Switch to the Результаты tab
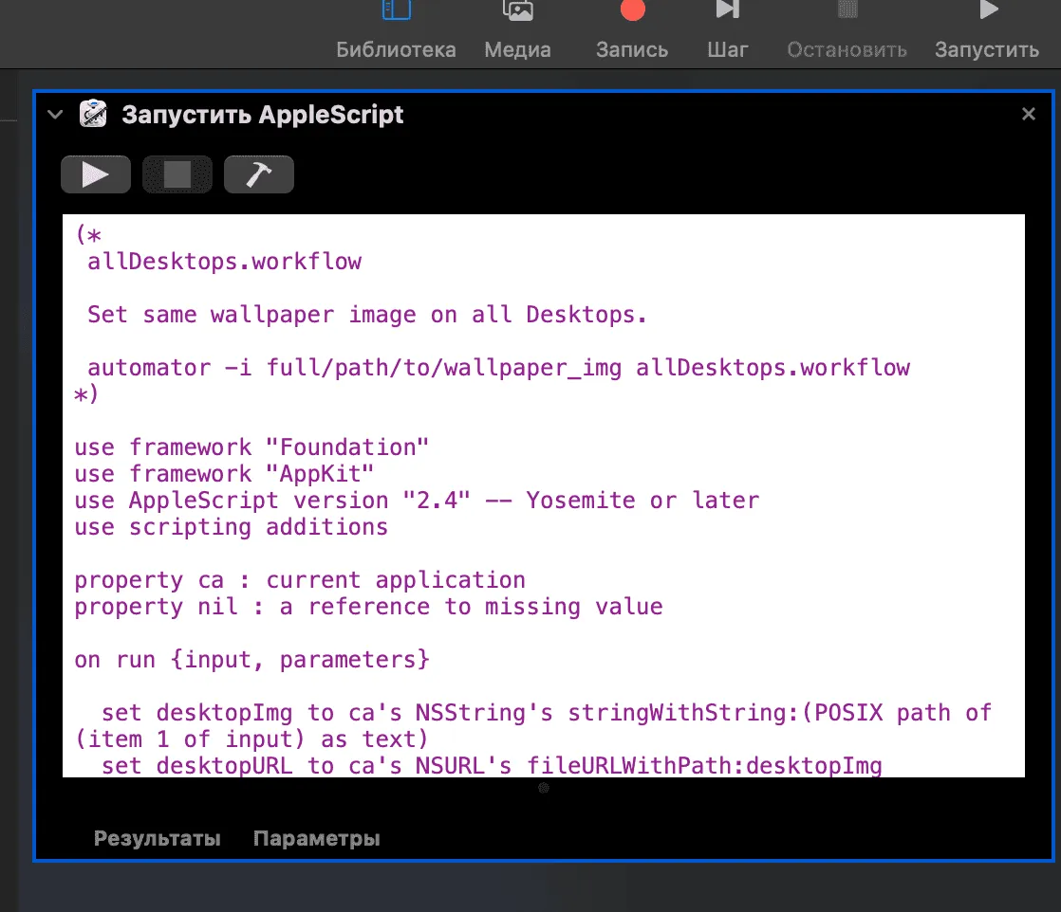1061x912 pixels. pyautogui.click(x=157, y=837)
